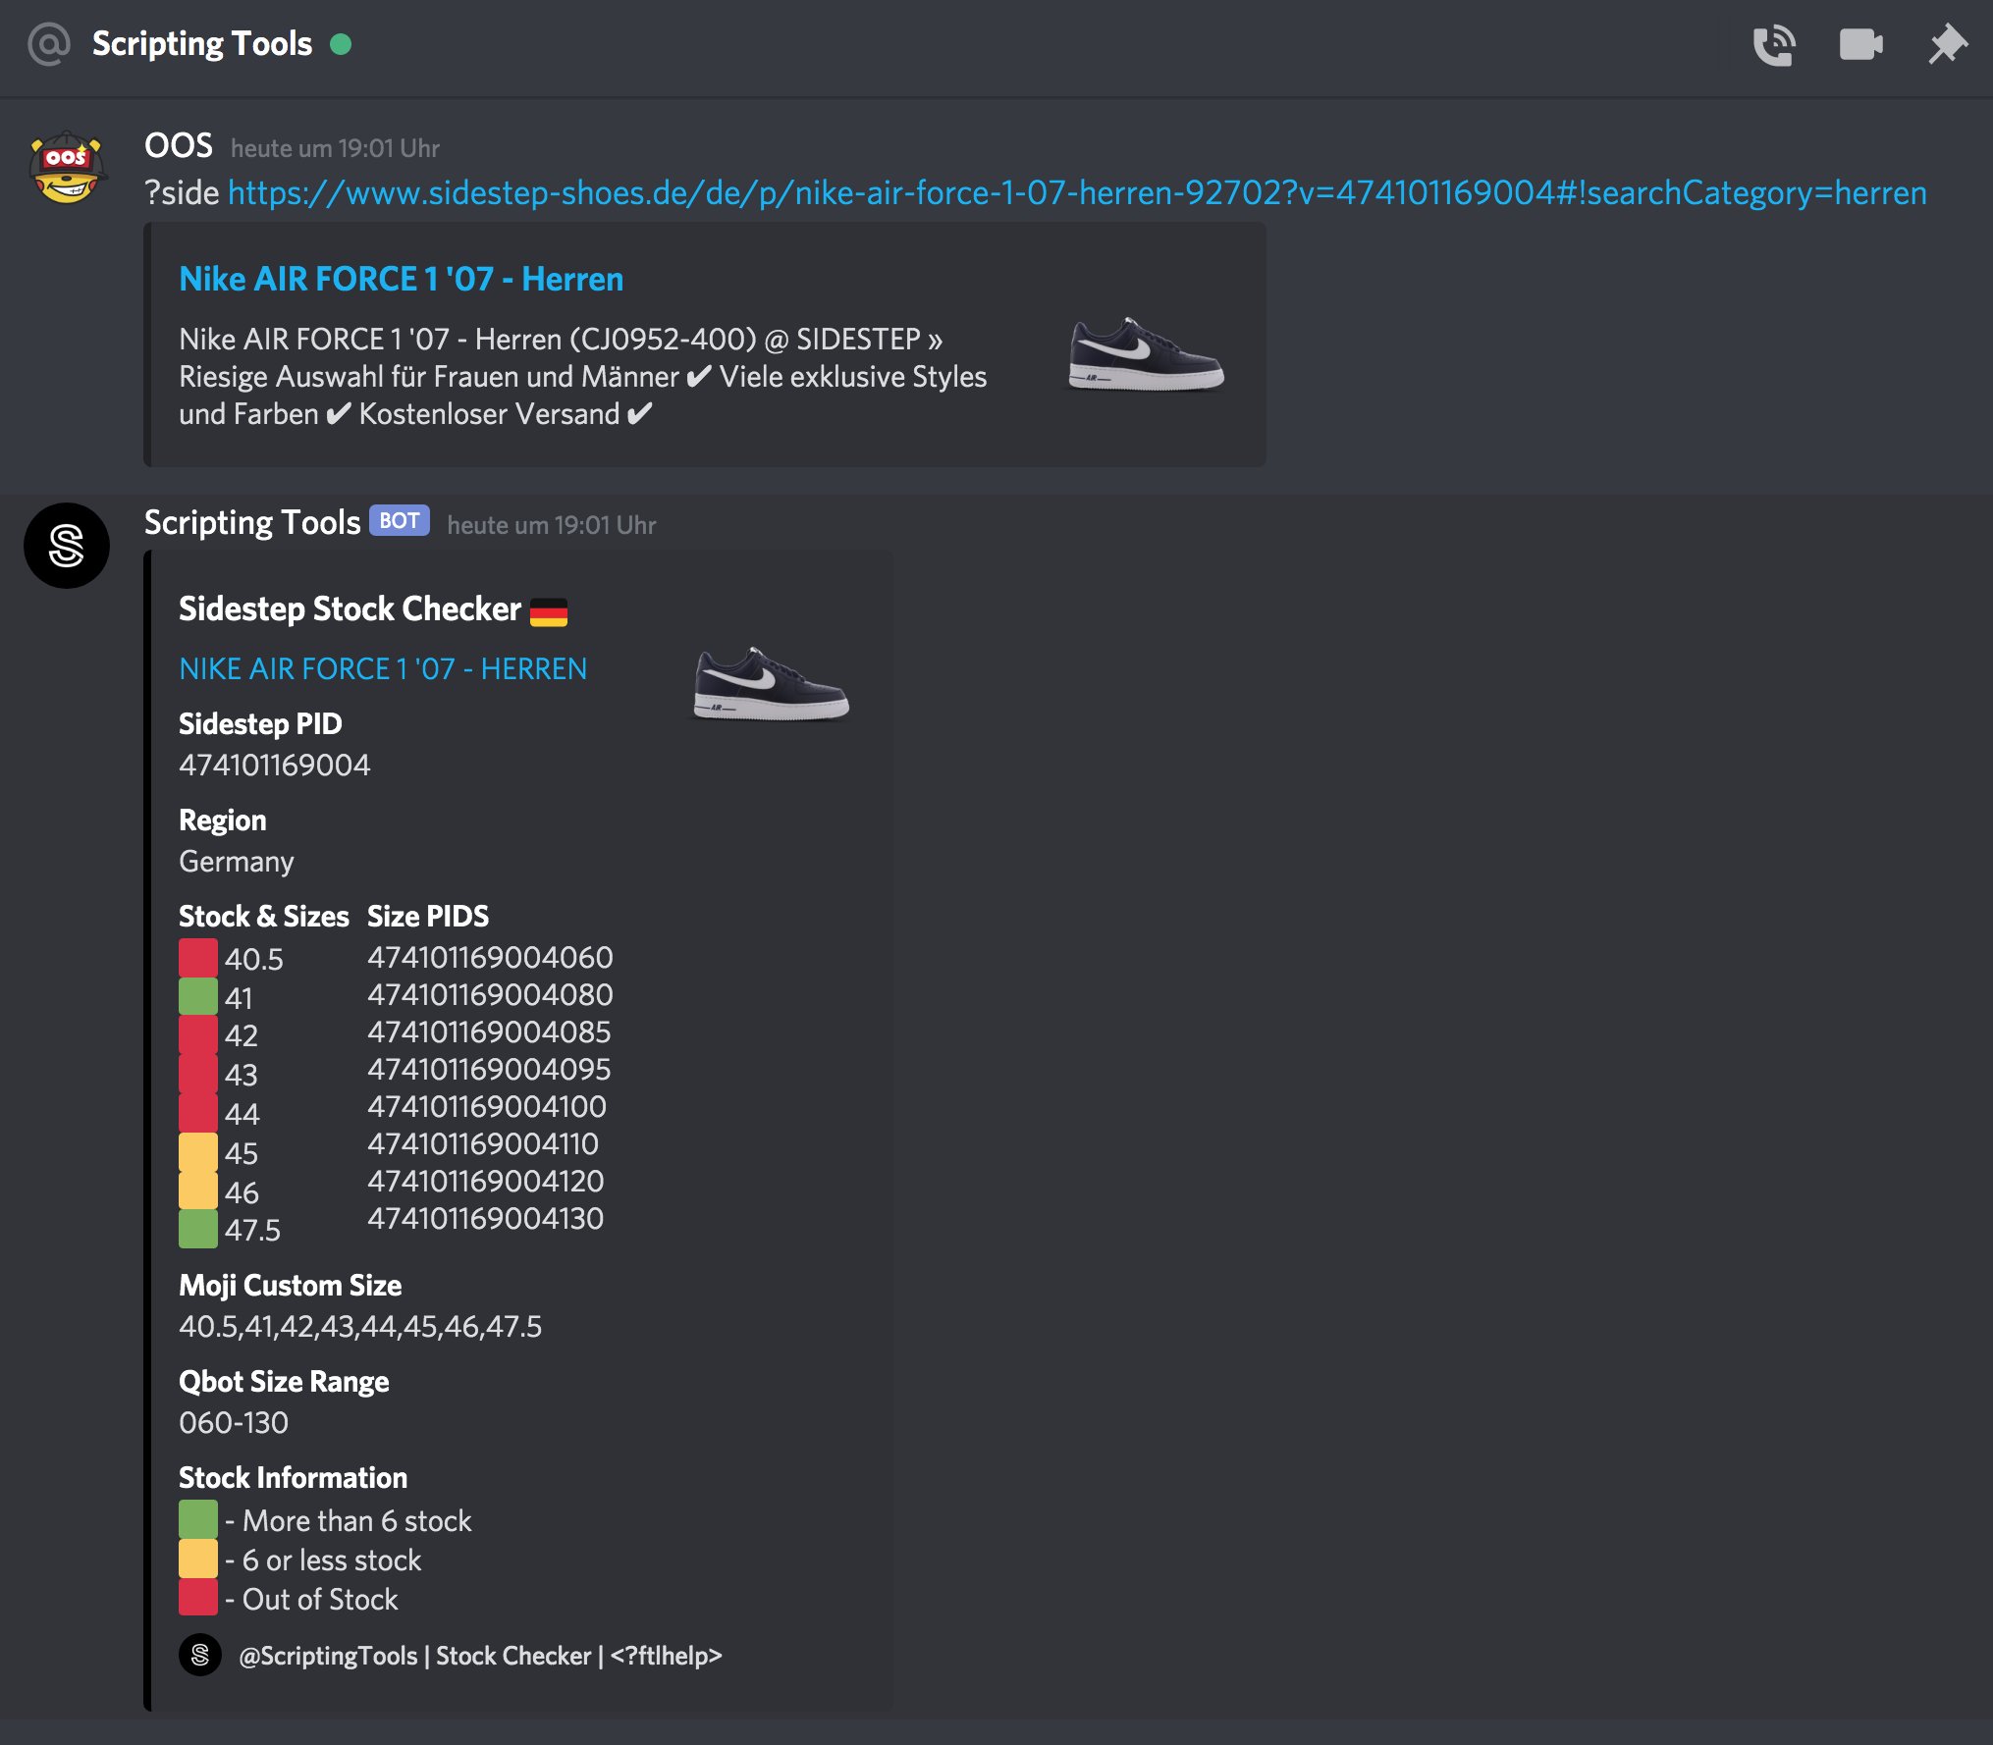Image resolution: width=1993 pixels, height=1745 pixels.
Task: Enlarge shoe thumbnail in Stock Checker embed
Action: [771, 684]
